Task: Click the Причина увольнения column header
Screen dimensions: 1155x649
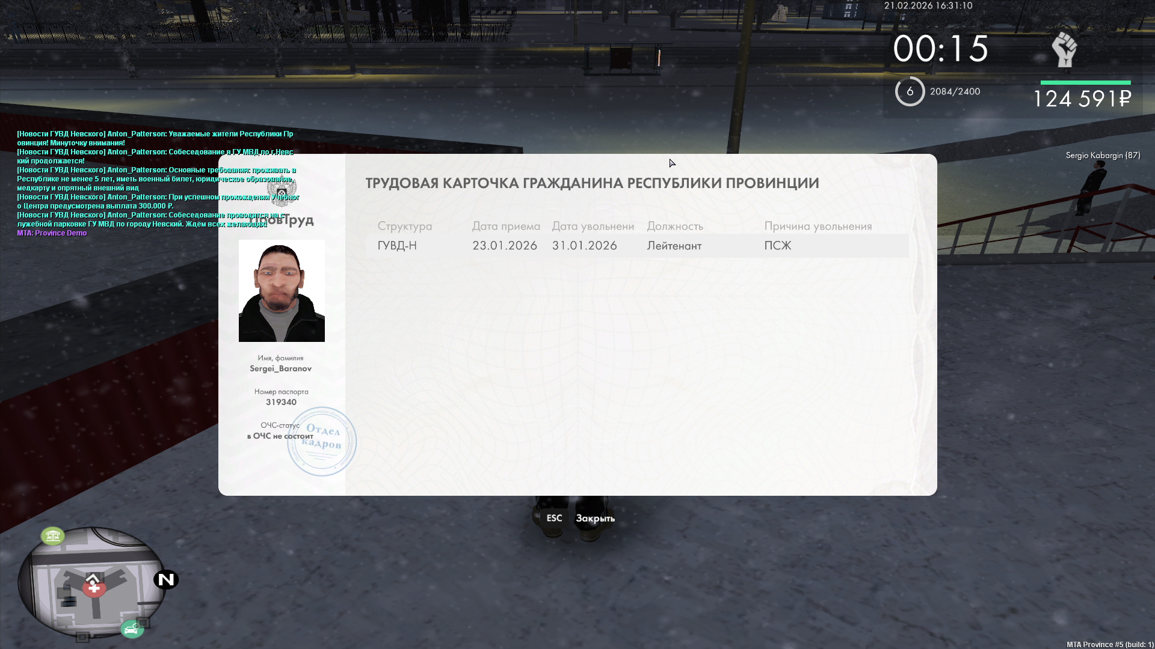Action: click(818, 227)
